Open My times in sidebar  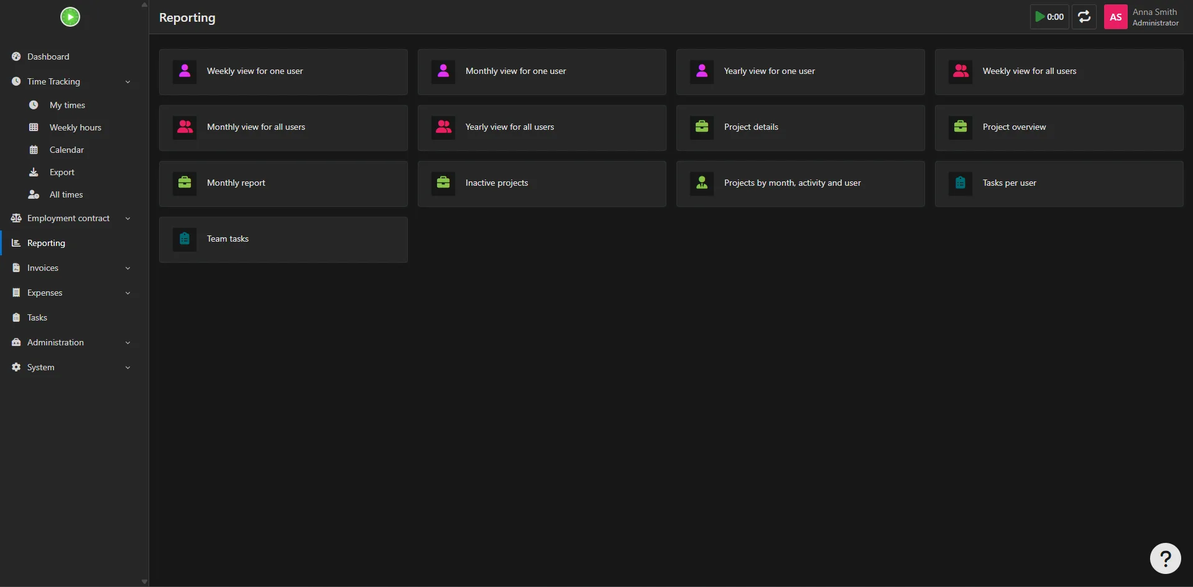[x=70, y=105]
